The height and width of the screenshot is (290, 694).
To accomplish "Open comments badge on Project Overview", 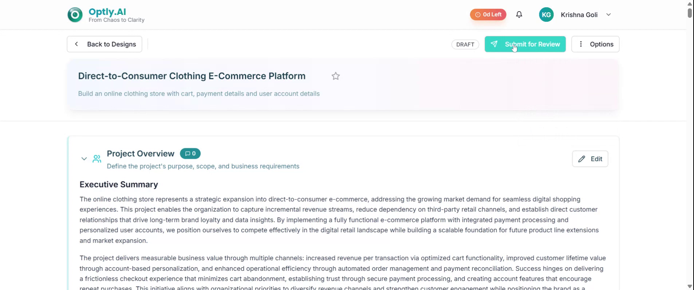I will 190,154.
